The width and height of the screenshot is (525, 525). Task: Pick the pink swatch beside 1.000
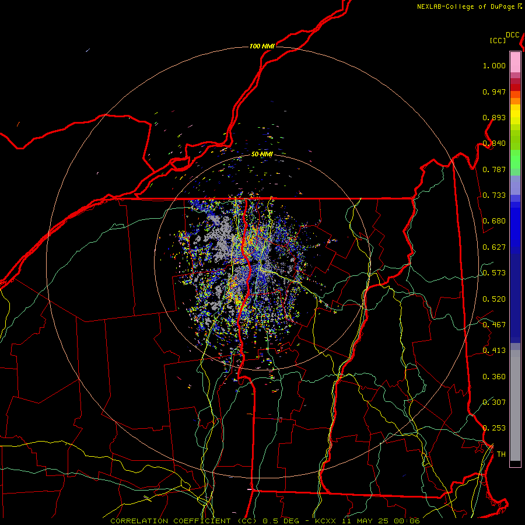(515, 62)
